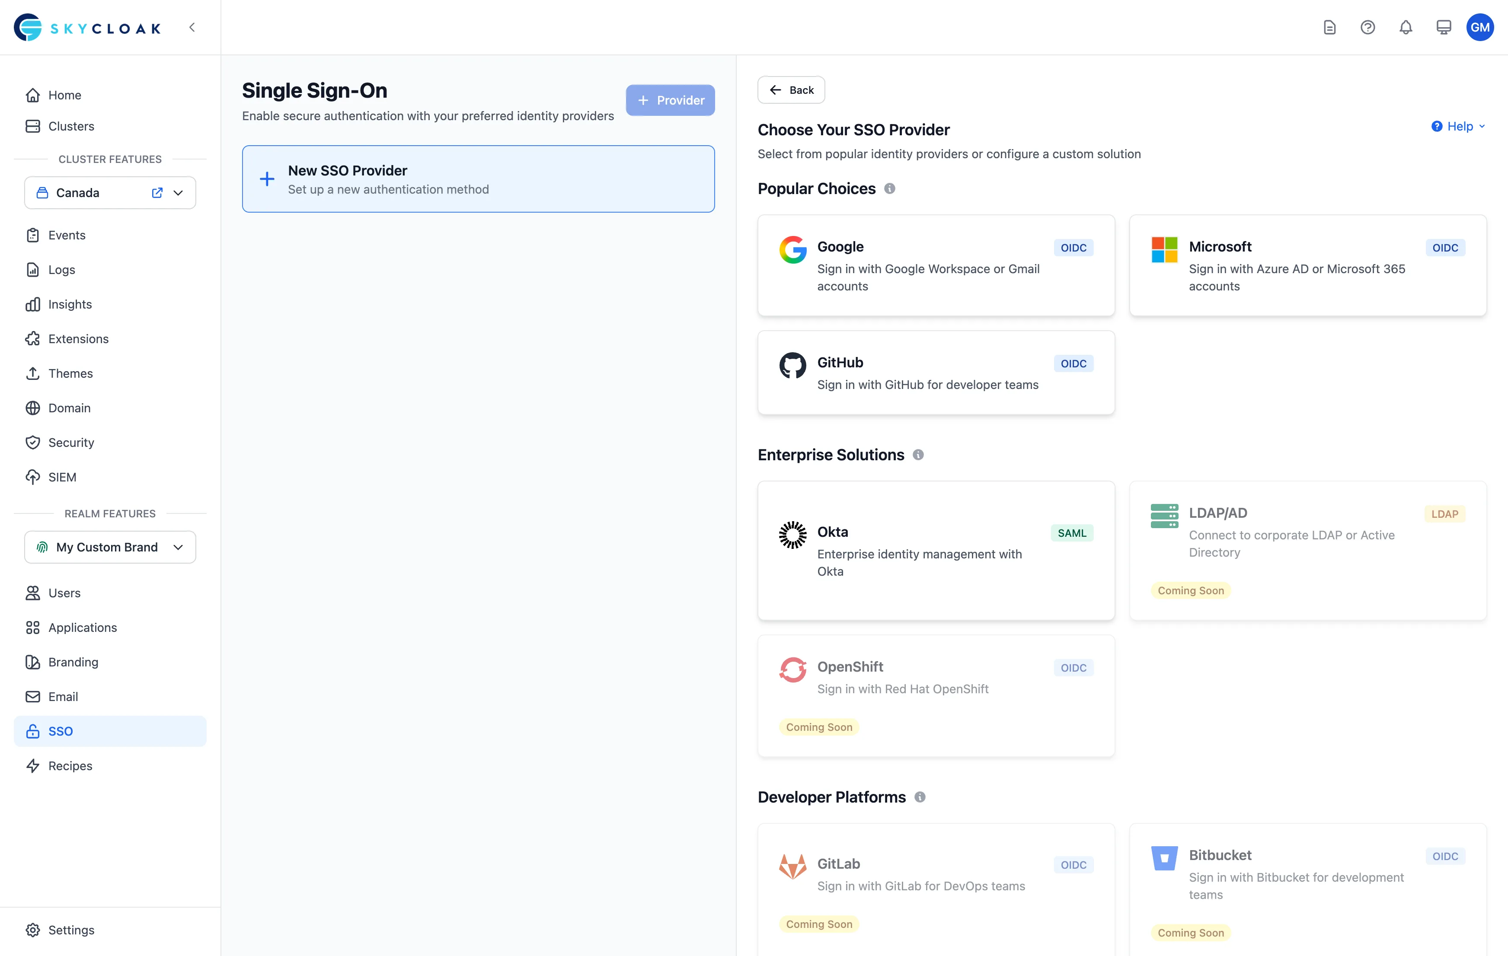The width and height of the screenshot is (1508, 956).
Task: Click the Back button
Action: (791, 90)
